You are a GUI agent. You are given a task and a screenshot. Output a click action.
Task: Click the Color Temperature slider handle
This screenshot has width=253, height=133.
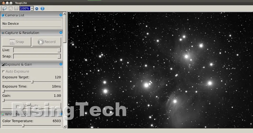point(23,125)
